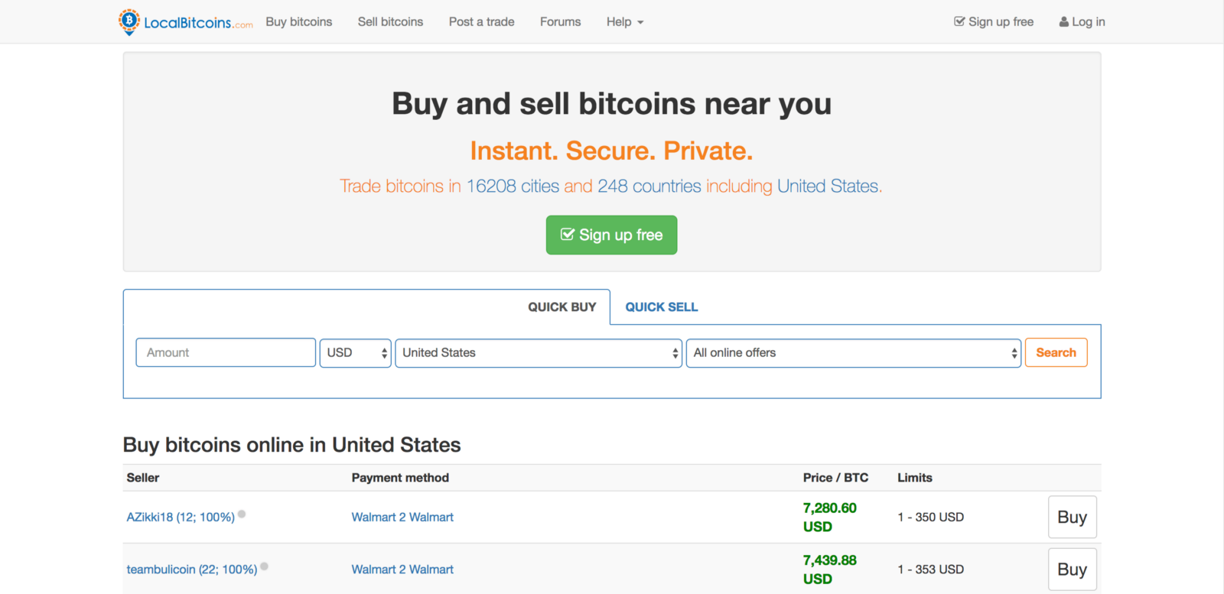Click Buy bitcoins online in United States heading
This screenshot has height=594, width=1224.
[x=291, y=445]
